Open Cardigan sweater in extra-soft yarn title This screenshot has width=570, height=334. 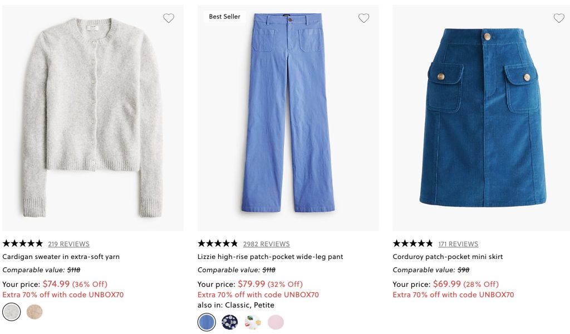pyautogui.click(x=61, y=257)
